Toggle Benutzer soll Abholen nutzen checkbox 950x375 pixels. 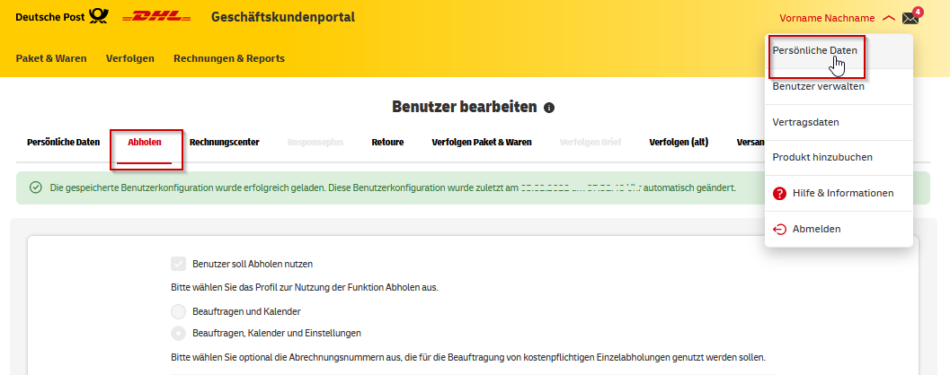coord(178,264)
